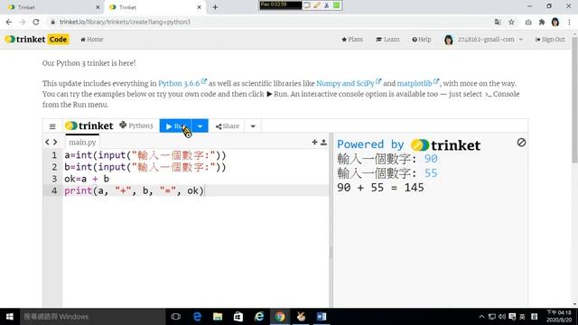This screenshot has height=325, width=578.
Task: Open the translate page icon
Action: coord(498,22)
